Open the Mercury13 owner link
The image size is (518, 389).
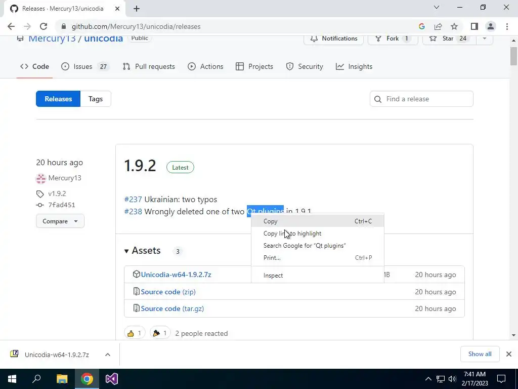point(52,38)
